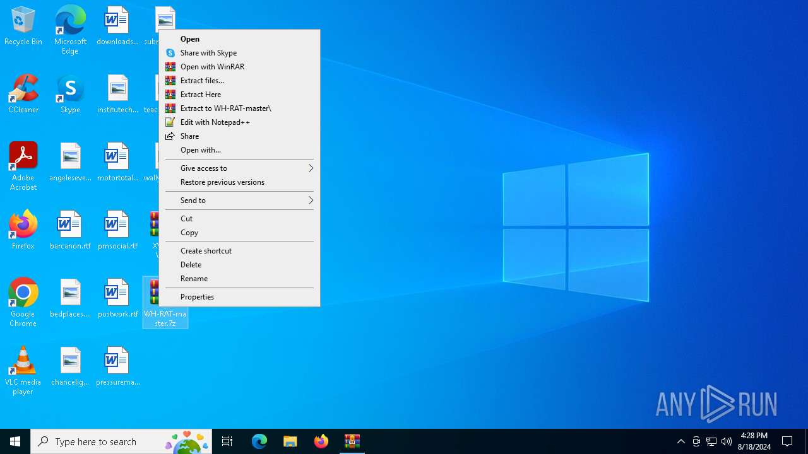Launch Microsoft Edge from desktop shortcut
Image resolution: width=808 pixels, height=454 pixels.
coord(70,30)
